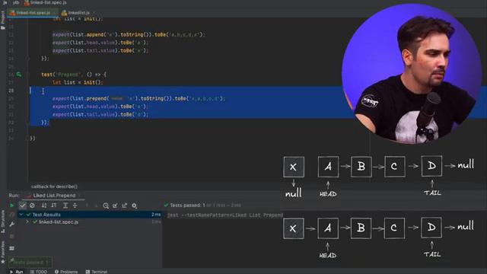Expand the linked-list.spec.js result node
Viewport: 487px width, 274px height.
pyautogui.click(x=27, y=222)
